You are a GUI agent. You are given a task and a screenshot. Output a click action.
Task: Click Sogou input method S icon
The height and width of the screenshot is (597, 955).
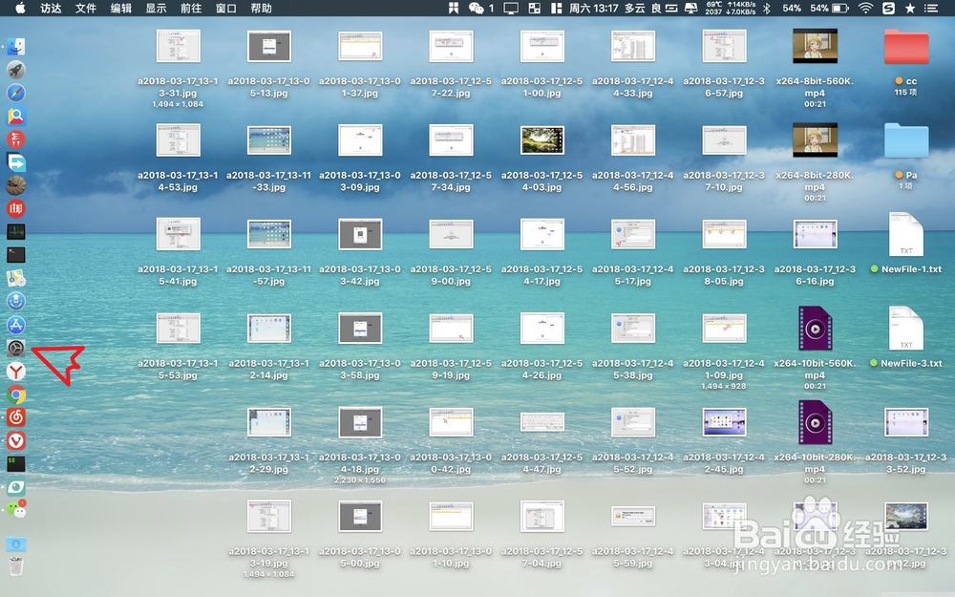point(888,8)
